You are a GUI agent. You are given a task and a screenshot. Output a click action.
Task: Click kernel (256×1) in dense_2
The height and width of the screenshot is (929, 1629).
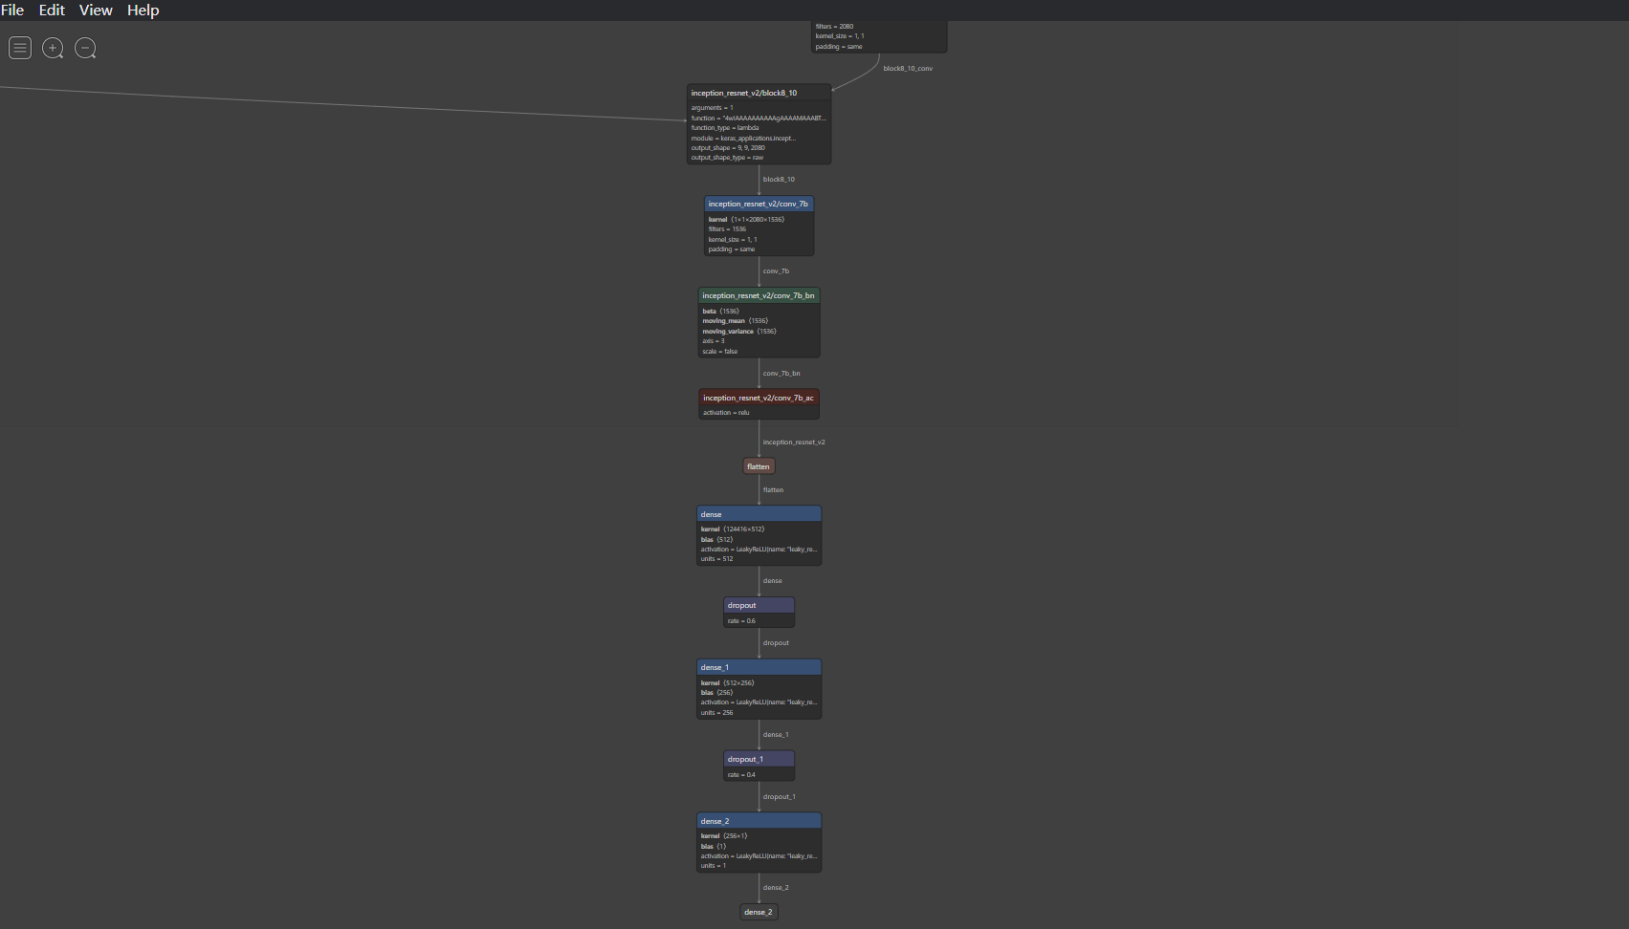pos(724,836)
